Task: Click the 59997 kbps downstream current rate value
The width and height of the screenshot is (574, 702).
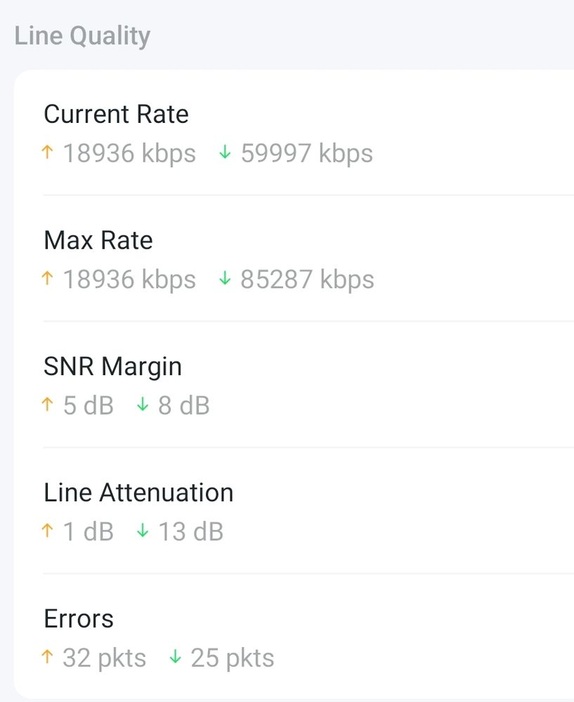Action: (306, 153)
